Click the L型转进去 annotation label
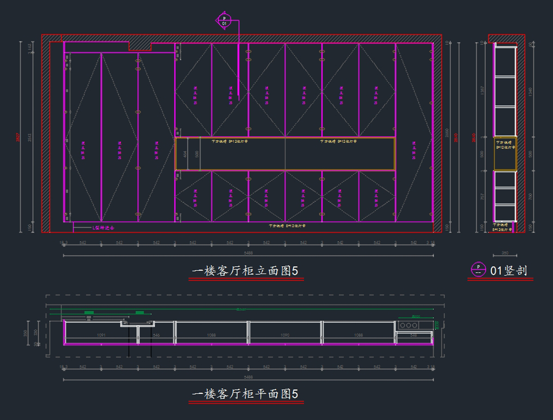Screen dimensions: 553x420 pyautogui.click(x=103, y=227)
